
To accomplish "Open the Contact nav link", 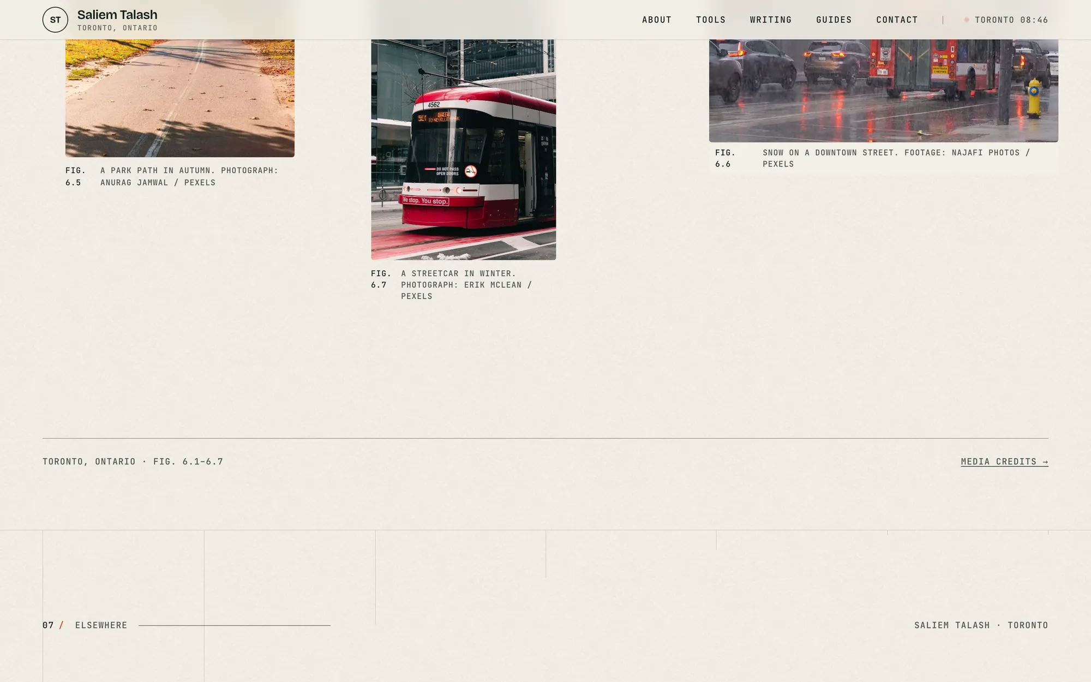I will (x=897, y=20).
